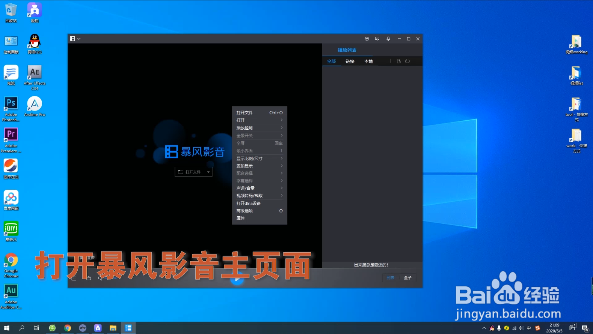Click the pin-on-top icon in title bar
Image resolution: width=593 pixels, height=334 pixels.
click(x=388, y=39)
